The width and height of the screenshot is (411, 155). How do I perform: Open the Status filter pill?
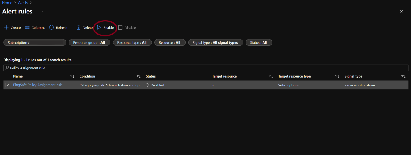[x=258, y=43]
